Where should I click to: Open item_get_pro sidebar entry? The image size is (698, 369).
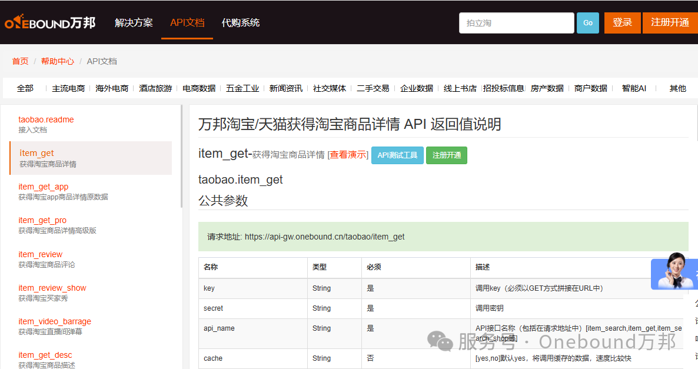click(58, 225)
